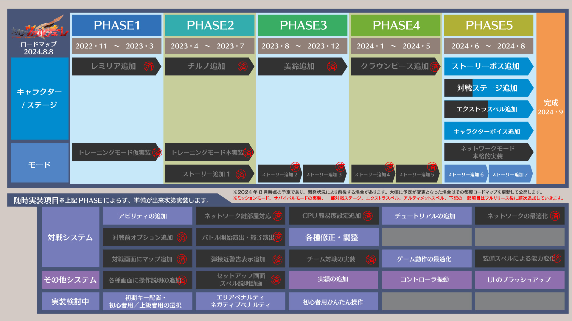
Task: Click the 済 stamp on ネットワークの最適化
Action: (x=555, y=216)
